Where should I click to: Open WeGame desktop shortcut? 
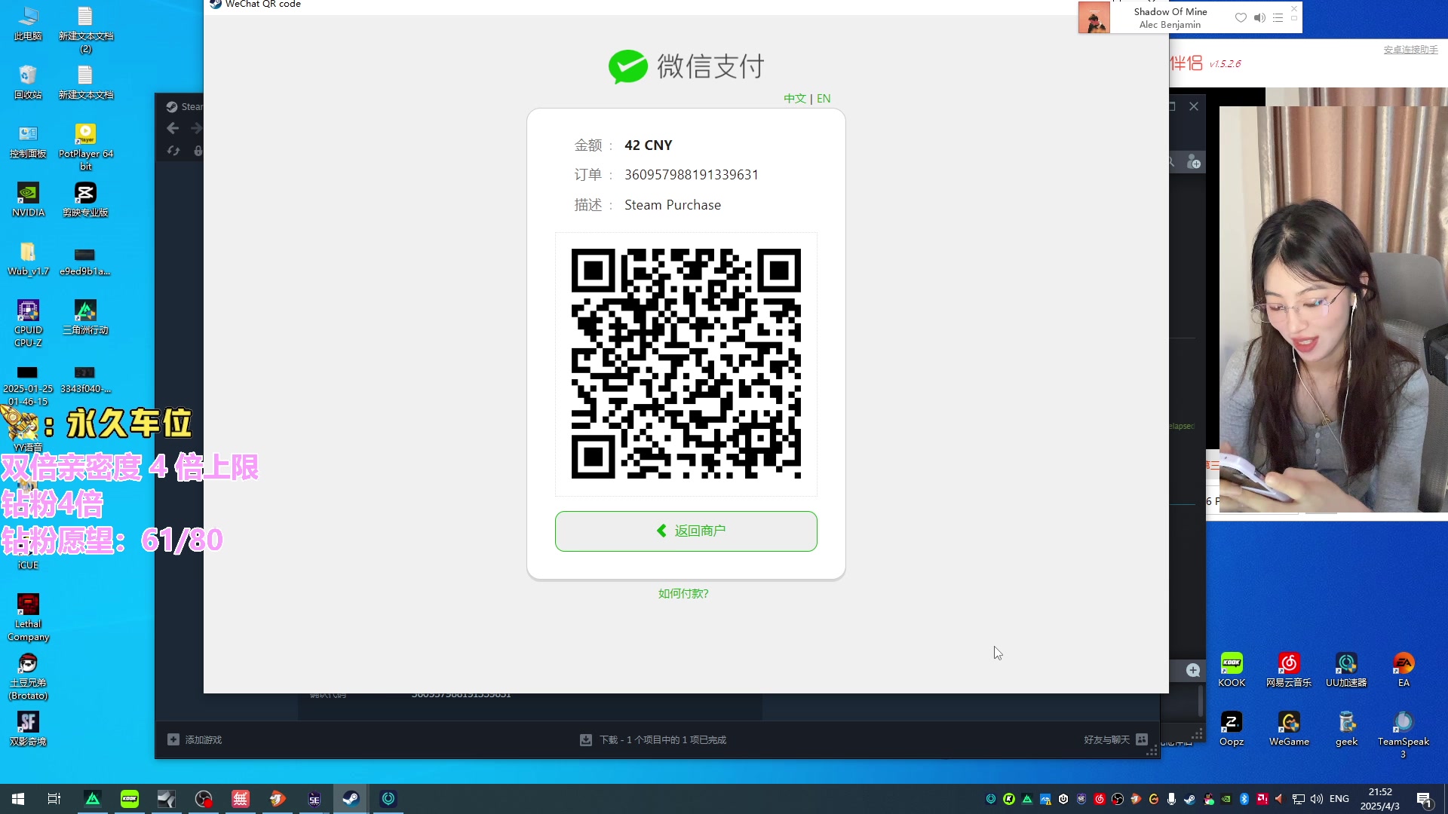pos(1289,729)
